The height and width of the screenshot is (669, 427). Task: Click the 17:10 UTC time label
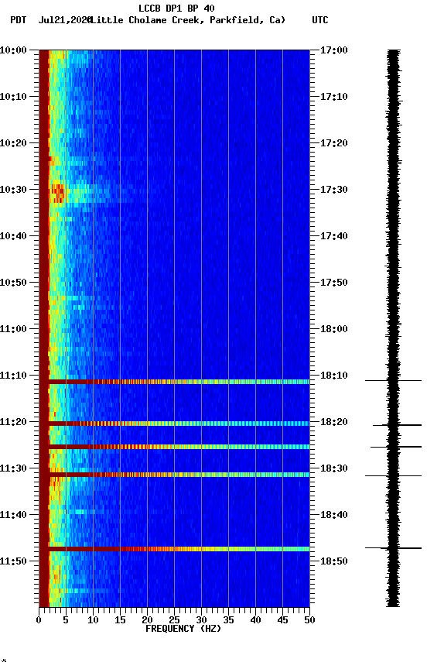[333, 97]
